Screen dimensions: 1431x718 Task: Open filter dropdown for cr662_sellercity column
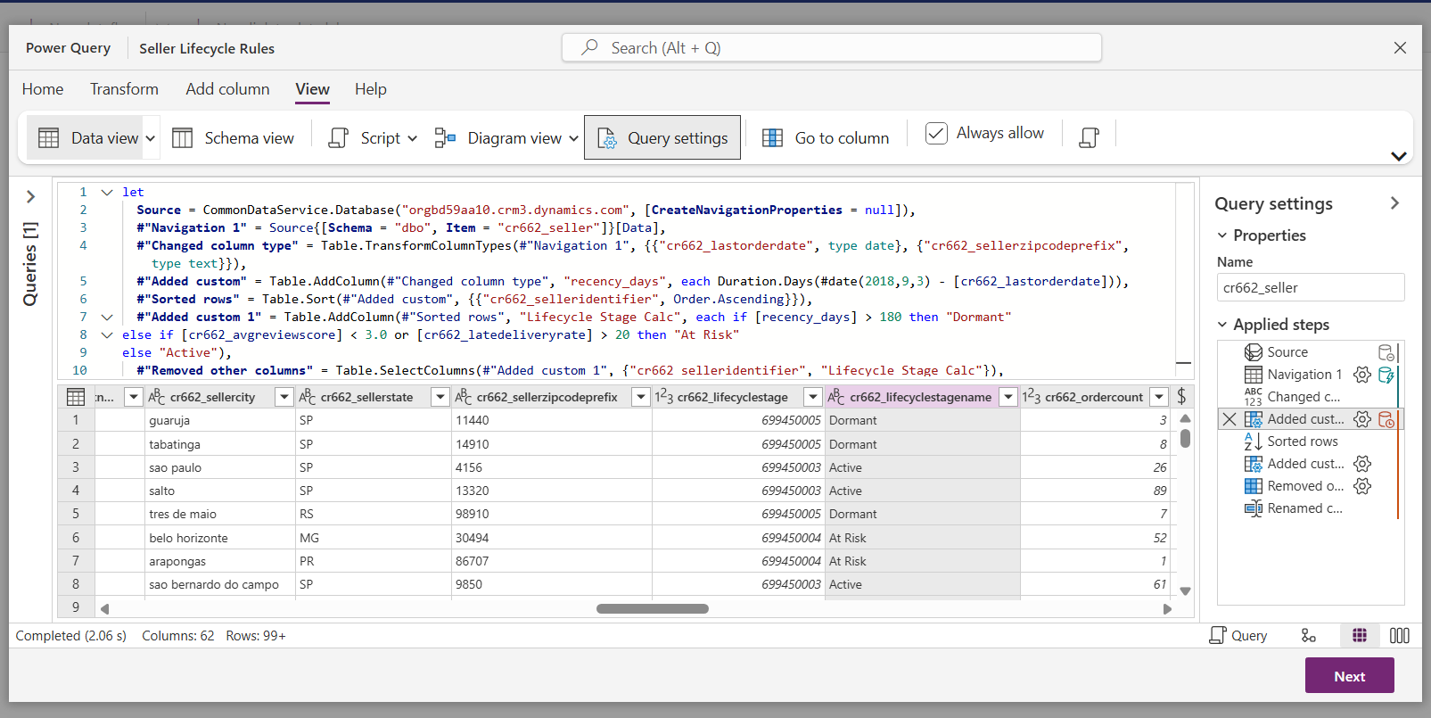284,397
